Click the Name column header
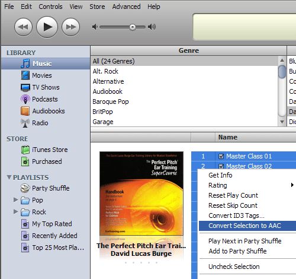 click(x=256, y=137)
